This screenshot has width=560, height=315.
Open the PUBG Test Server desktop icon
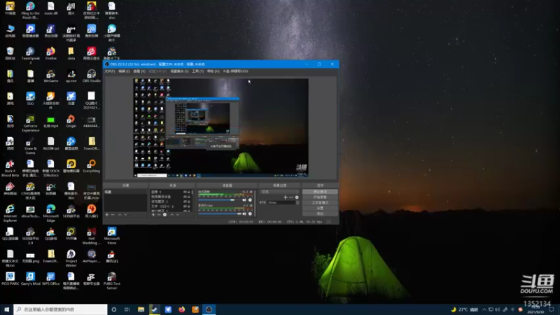pos(112,281)
